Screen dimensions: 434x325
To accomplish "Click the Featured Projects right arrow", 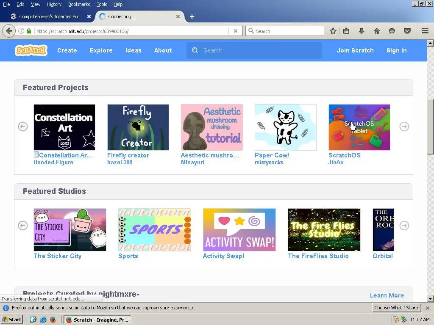I will click(x=404, y=127).
